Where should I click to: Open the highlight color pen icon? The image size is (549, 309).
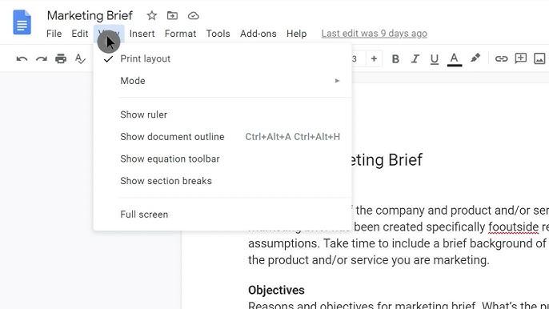475,58
